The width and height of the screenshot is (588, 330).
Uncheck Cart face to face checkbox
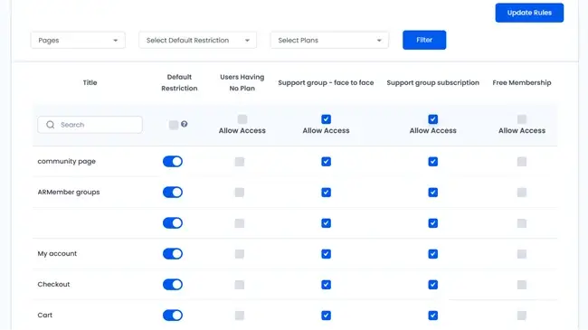[327, 316]
